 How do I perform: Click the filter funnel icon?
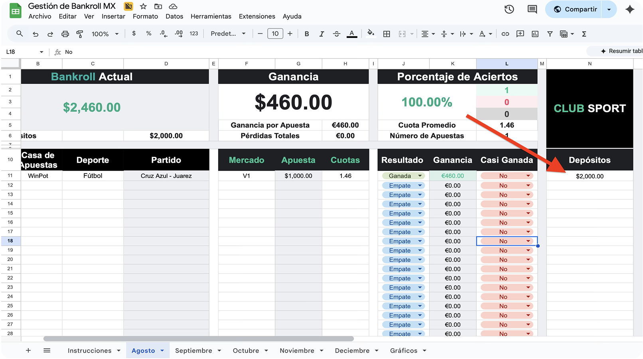(x=550, y=34)
